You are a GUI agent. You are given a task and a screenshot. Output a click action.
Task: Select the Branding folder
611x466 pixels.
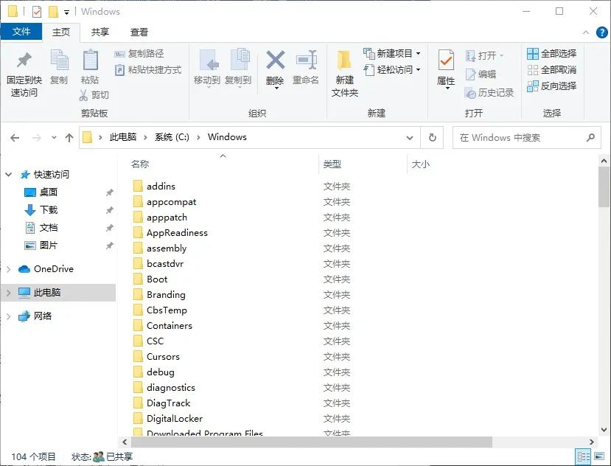(x=166, y=295)
